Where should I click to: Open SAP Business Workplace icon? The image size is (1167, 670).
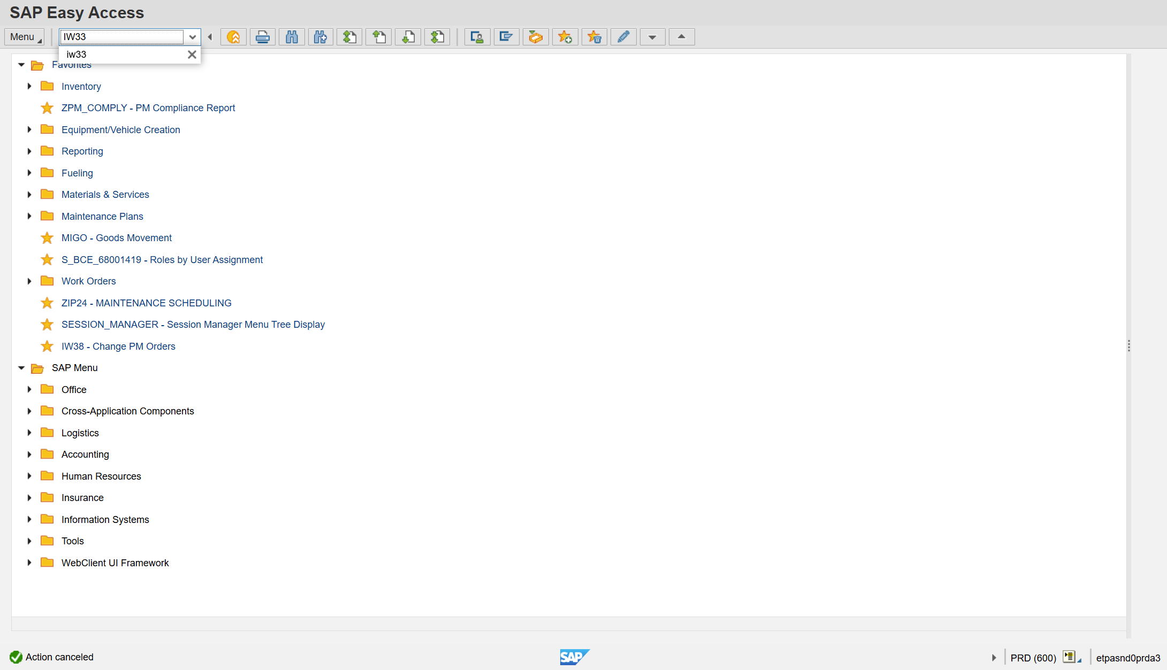pos(536,37)
